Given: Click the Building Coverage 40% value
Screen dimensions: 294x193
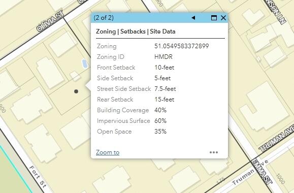Looking at the screenshot, I should click(160, 110).
